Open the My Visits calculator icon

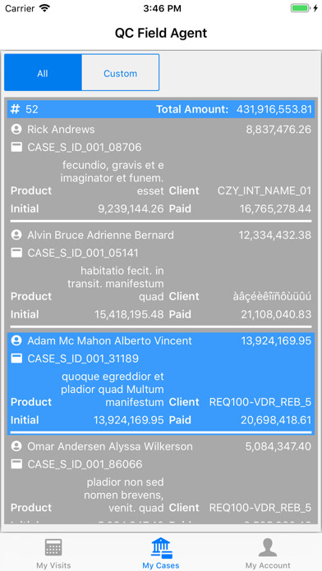click(x=53, y=547)
